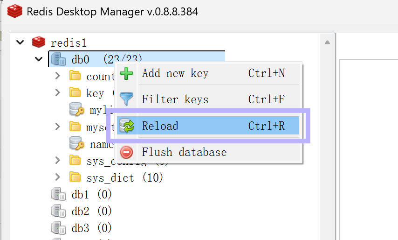
Task: Click the Reload database refresh icon
Action: pos(126,126)
